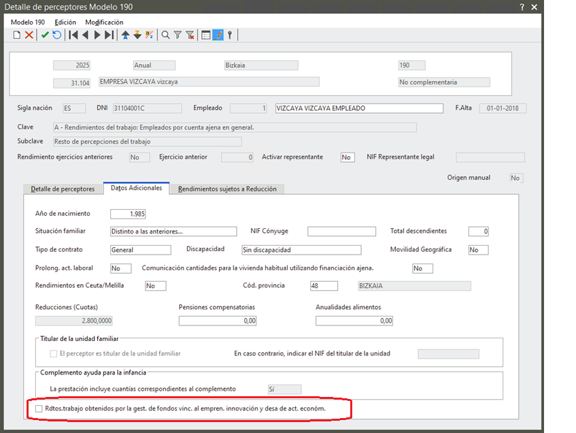576x433 pixels.
Task: Click the Pensiones compensatorias amount field
Action: 218,321
